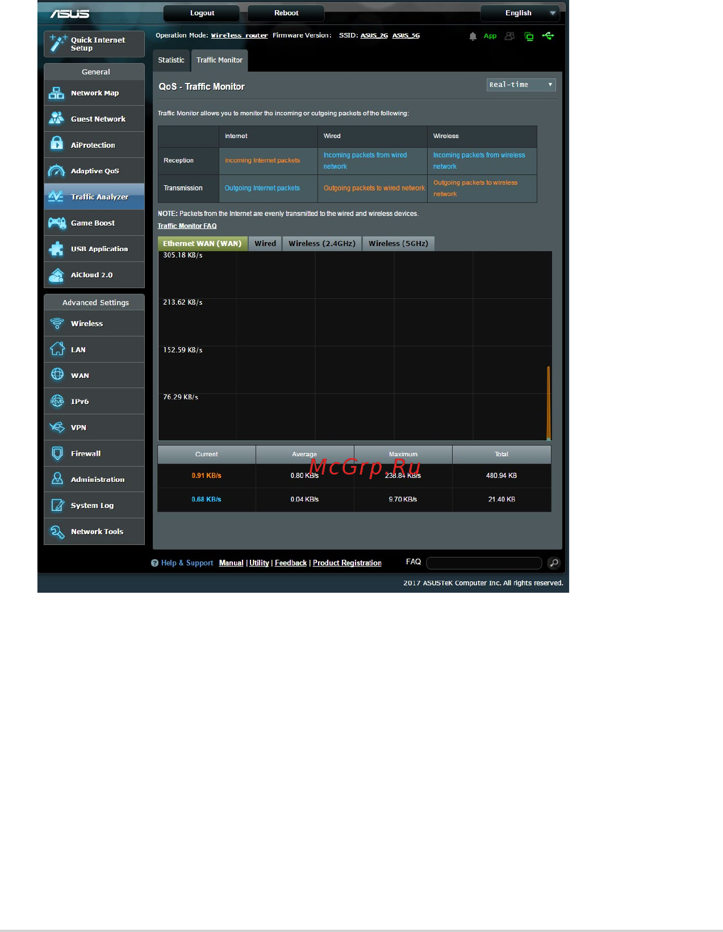This screenshot has height=932, width=723.
Task: Click the Wireless router operation mode link
Action: [x=239, y=35]
